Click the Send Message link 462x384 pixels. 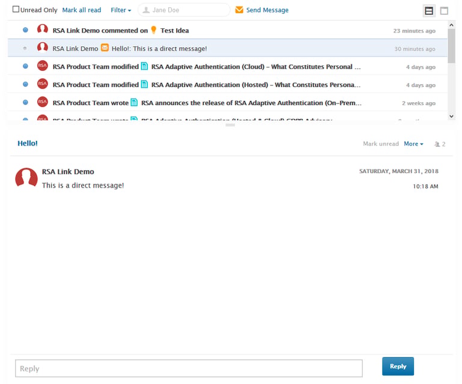coord(267,10)
